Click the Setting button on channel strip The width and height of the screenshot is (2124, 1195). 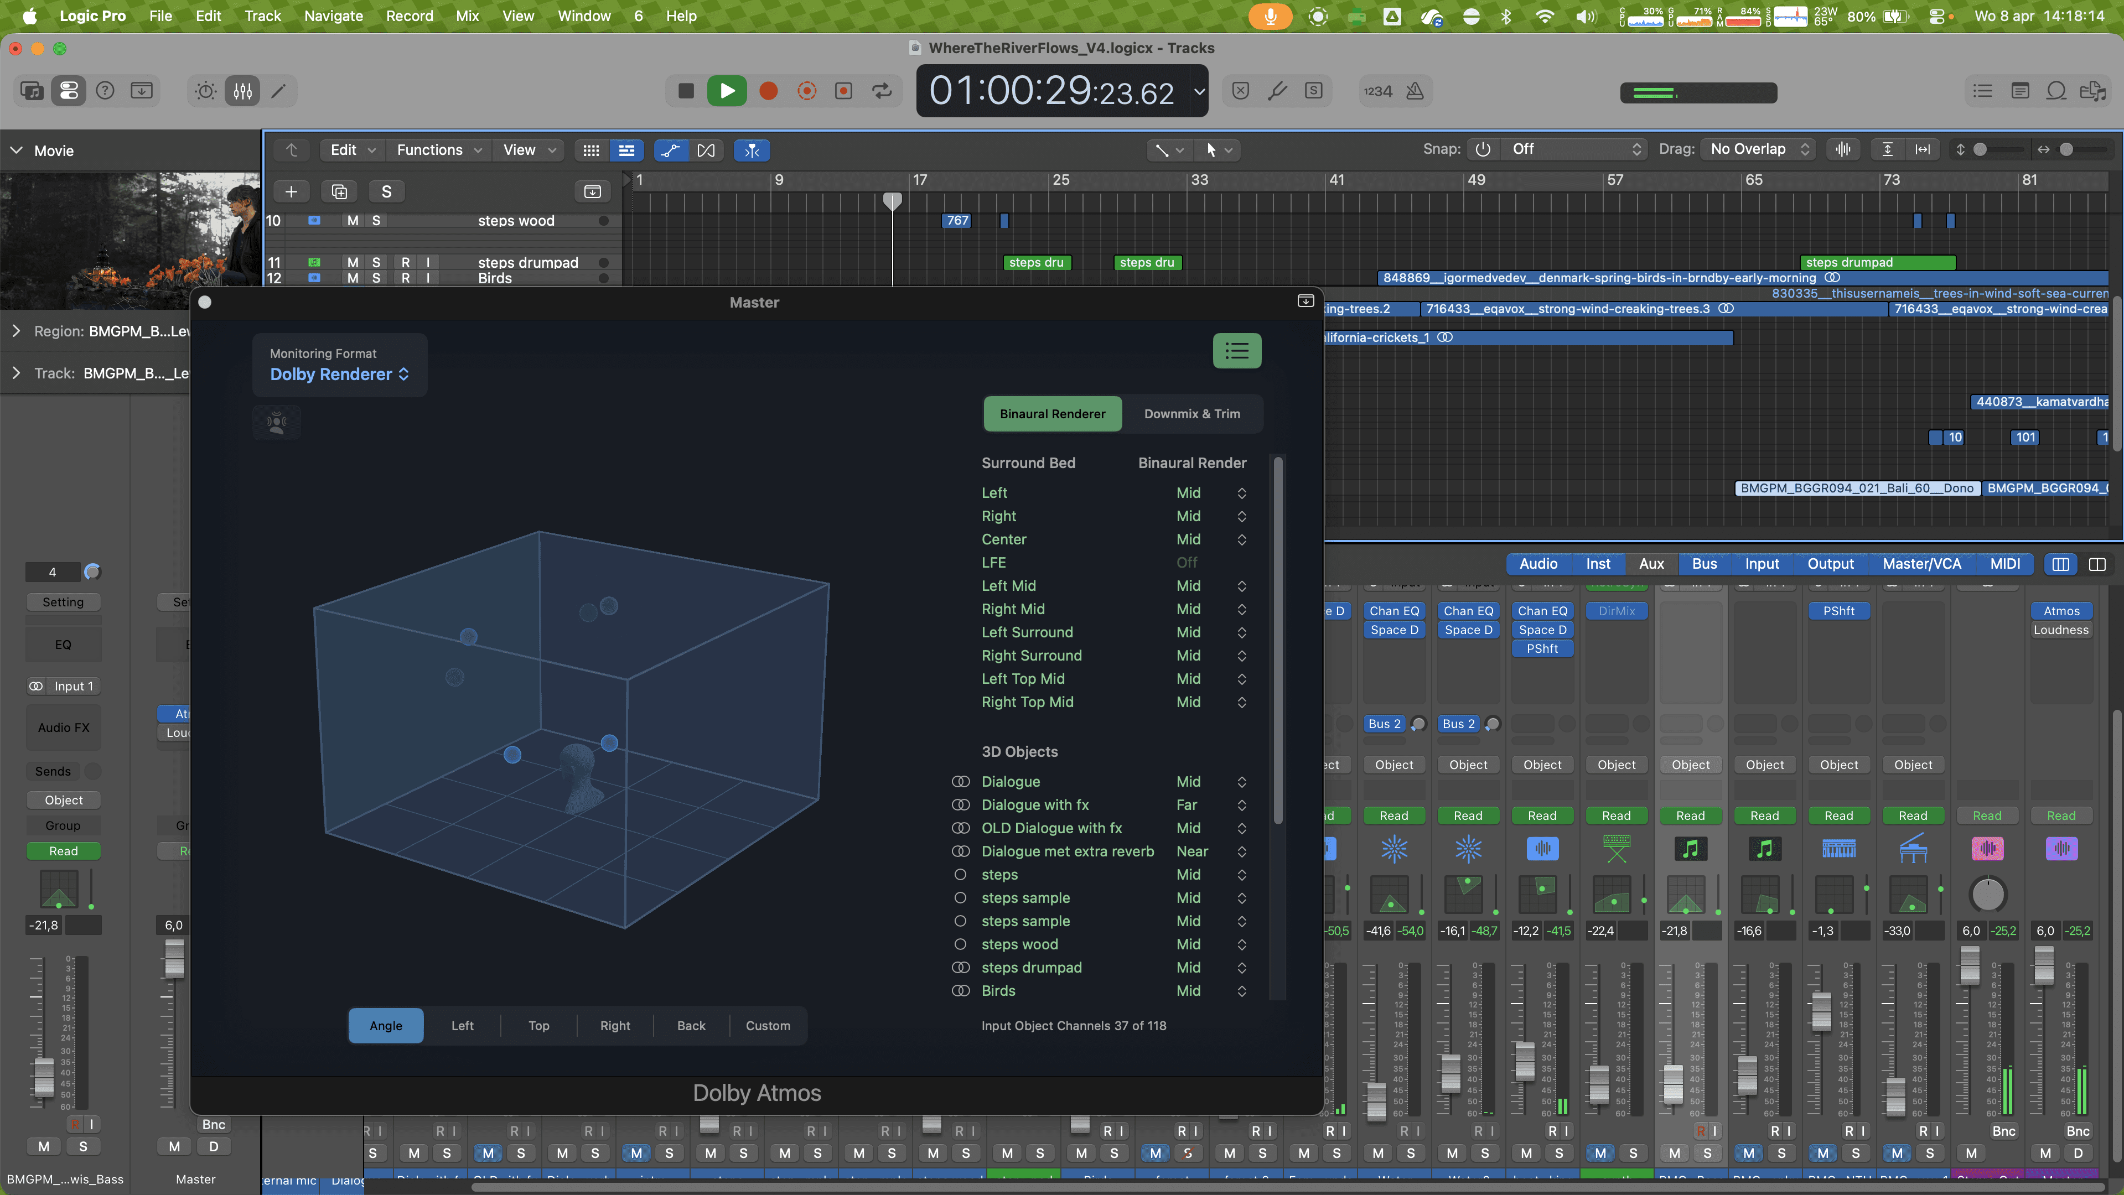click(x=63, y=602)
